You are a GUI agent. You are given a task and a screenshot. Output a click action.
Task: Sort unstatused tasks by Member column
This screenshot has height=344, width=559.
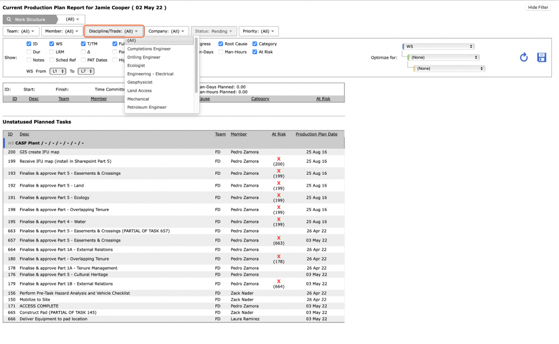pos(238,135)
